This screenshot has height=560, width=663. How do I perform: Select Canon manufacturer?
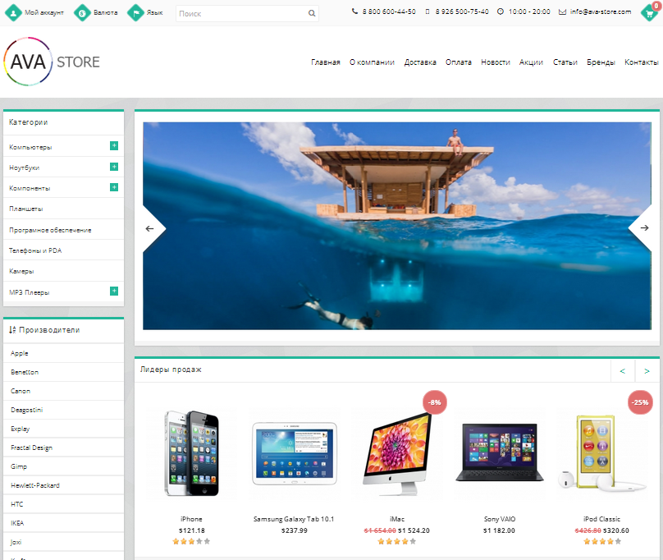pos(21,391)
